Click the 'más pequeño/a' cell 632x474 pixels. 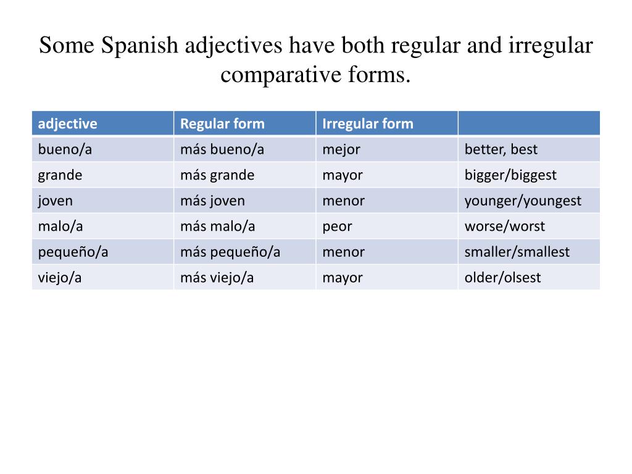point(244,252)
